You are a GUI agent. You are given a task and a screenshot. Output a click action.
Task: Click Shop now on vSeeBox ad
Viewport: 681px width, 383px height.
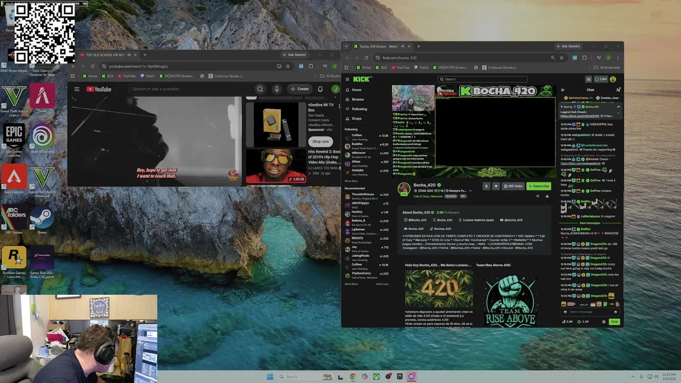(320, 141)
